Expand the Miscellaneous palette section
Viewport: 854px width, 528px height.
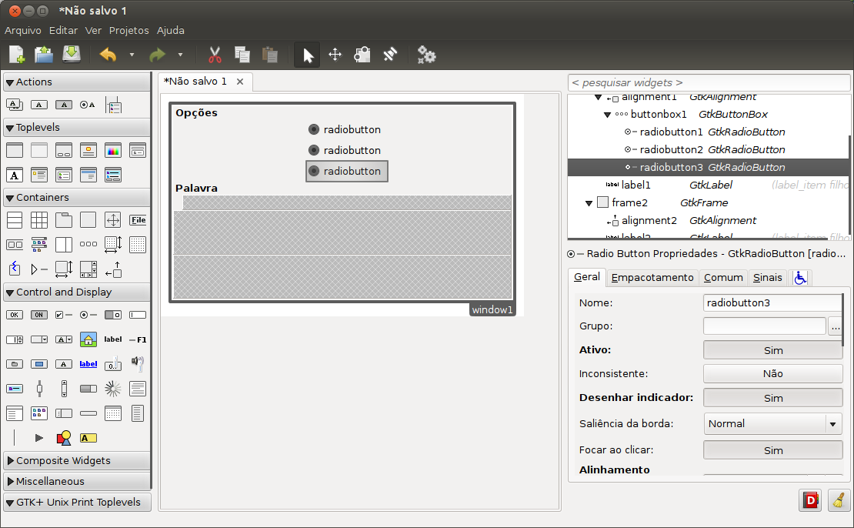[77, 481]
